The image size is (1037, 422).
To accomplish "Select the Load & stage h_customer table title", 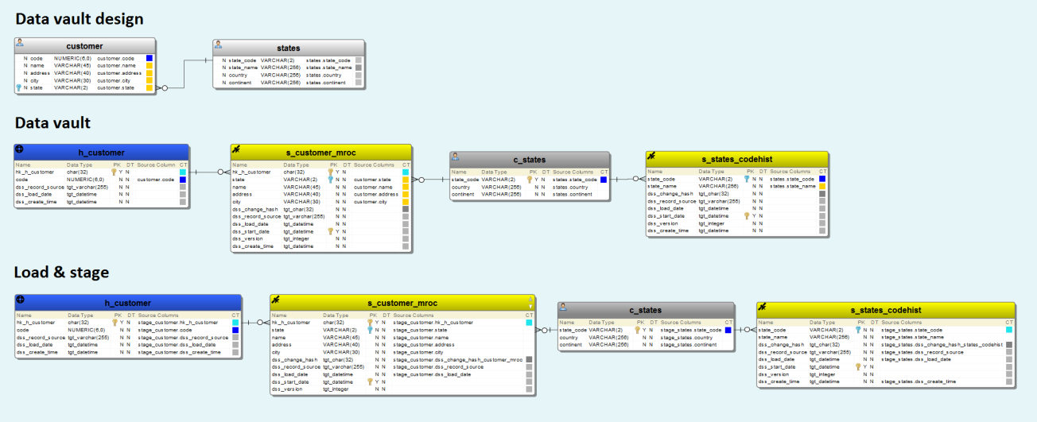I will 128,303.
